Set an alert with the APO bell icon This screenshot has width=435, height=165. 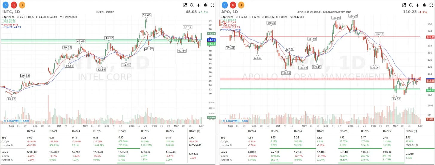coord(425,5)
